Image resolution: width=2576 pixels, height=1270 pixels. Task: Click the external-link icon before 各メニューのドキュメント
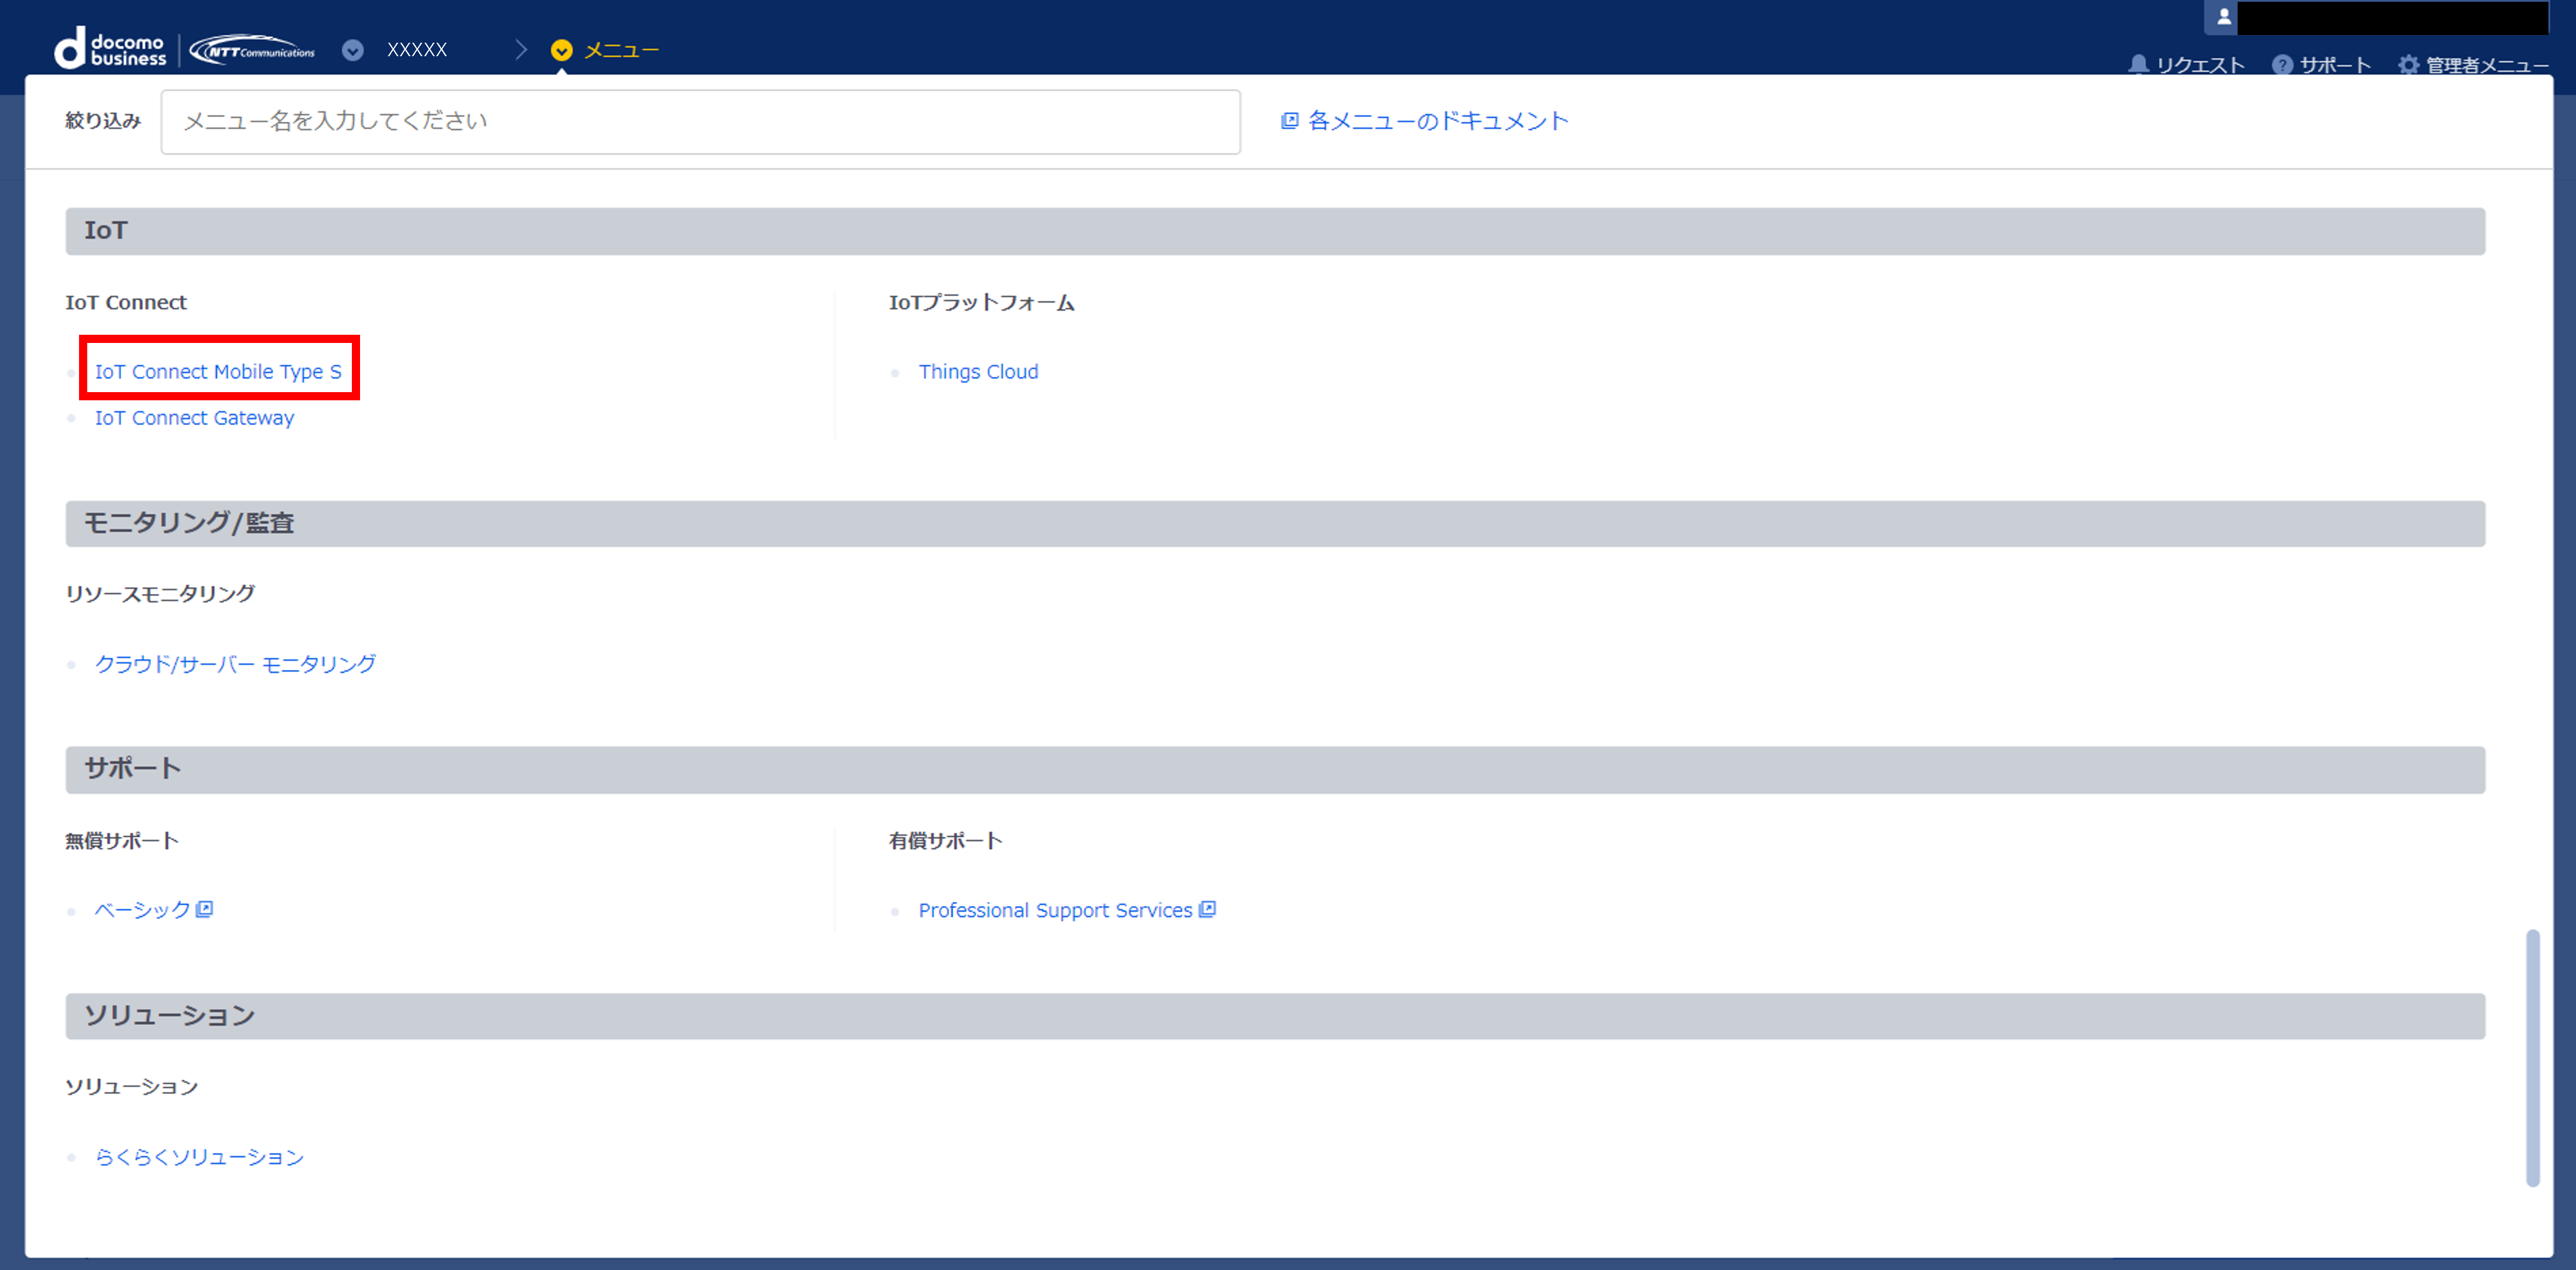[x=1290, y=121]
